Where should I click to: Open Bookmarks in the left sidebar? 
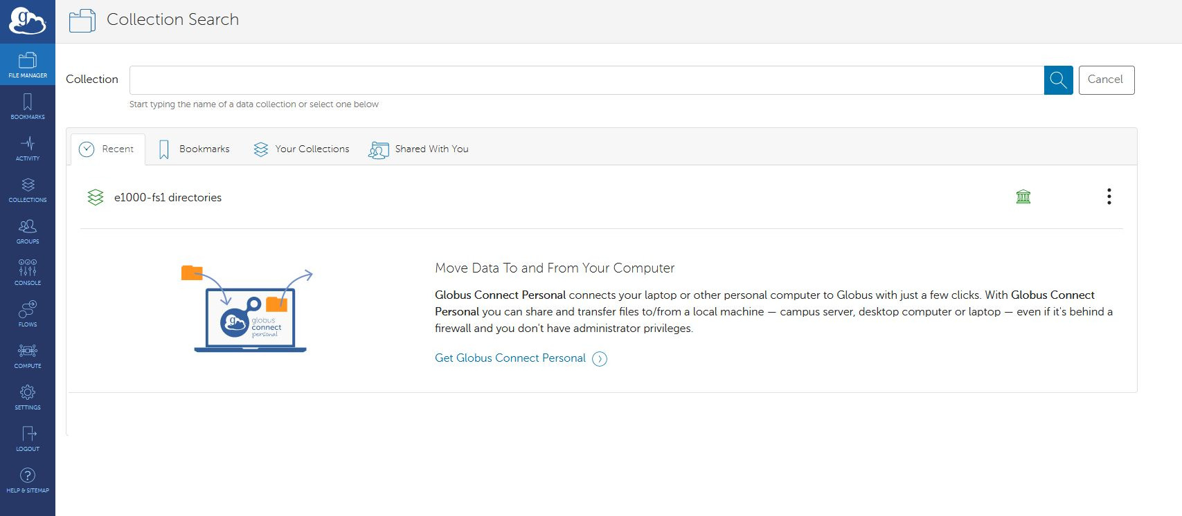tap(28, 107)
